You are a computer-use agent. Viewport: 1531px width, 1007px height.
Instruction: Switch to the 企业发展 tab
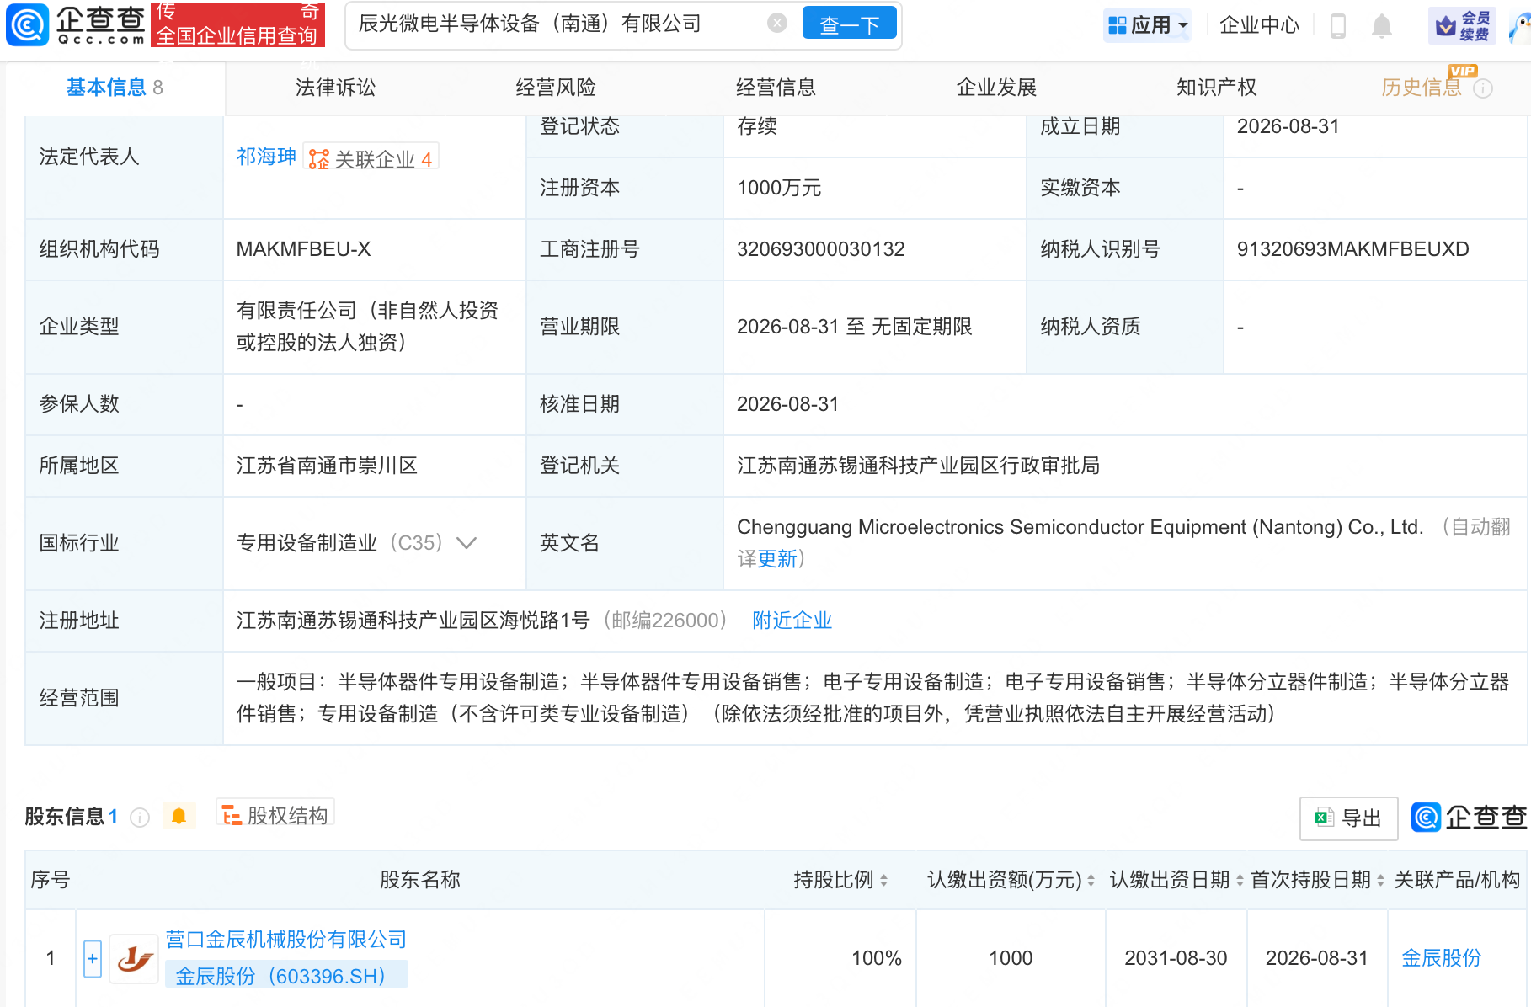point(996,88)
